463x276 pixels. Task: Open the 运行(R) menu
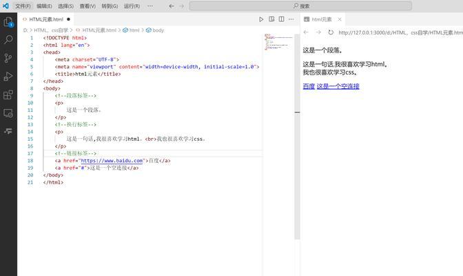coord(132,6)
